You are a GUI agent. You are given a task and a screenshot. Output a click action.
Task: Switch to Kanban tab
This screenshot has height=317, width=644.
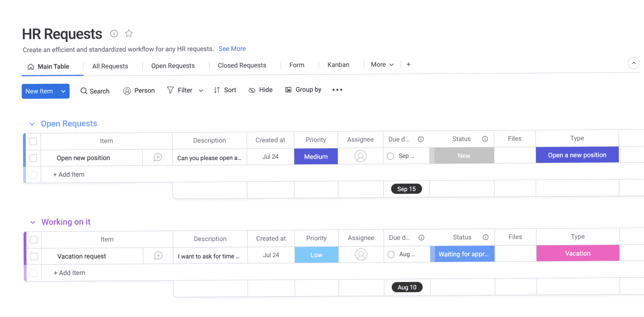tap(338, 64)
